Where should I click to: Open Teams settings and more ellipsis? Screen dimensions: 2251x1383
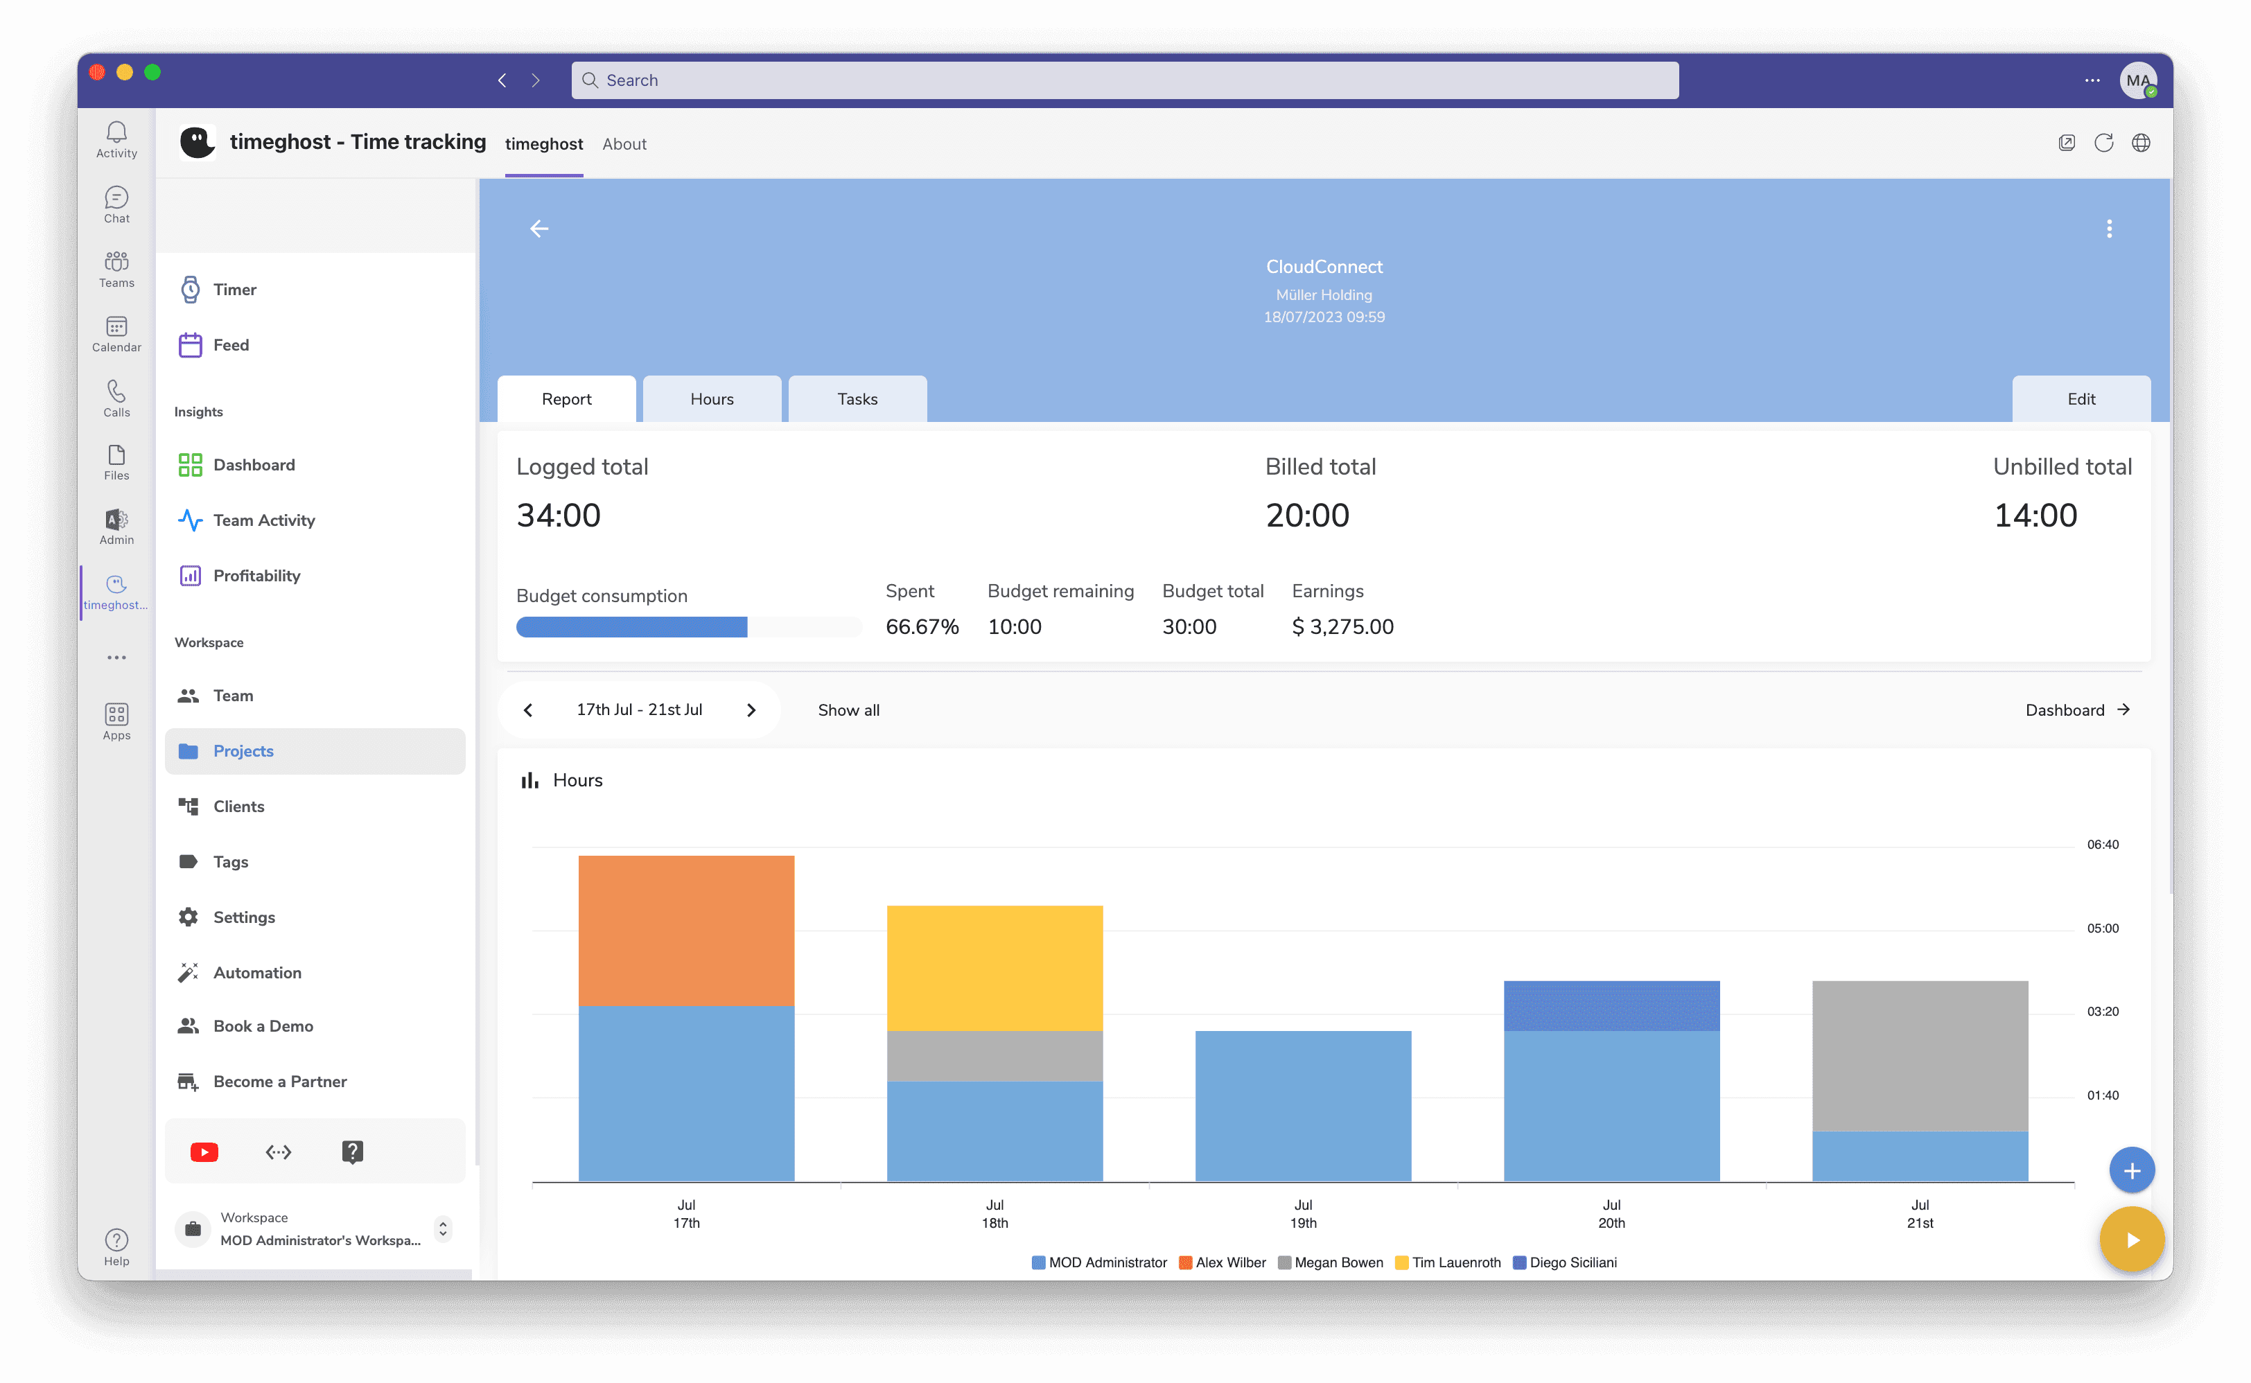coord(2091,80)
